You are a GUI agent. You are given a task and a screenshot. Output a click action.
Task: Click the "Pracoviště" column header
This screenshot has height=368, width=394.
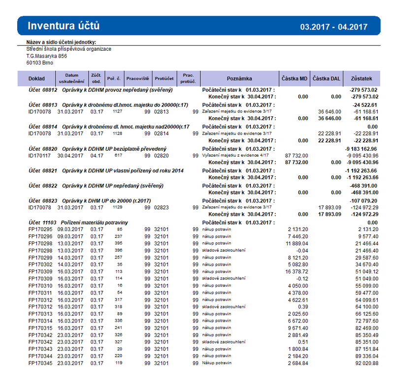click(138, 79)
